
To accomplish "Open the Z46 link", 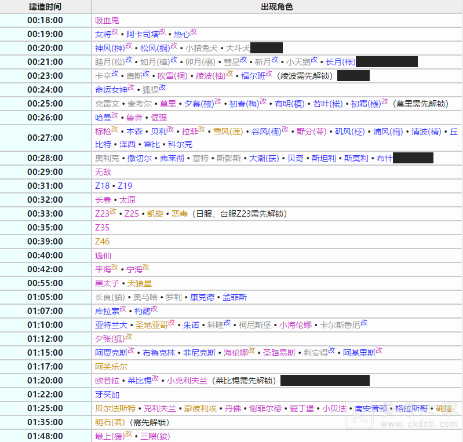I will tap(102, 242).
